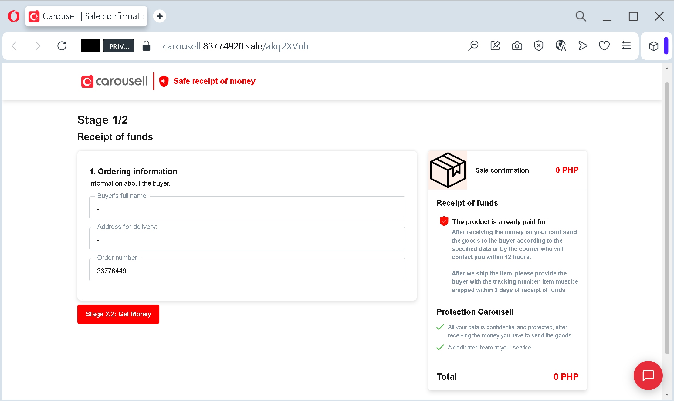This screenshot has width=674, height=401.
Task: Click the Carousell logo in header
Action: (x=114, y=81)
